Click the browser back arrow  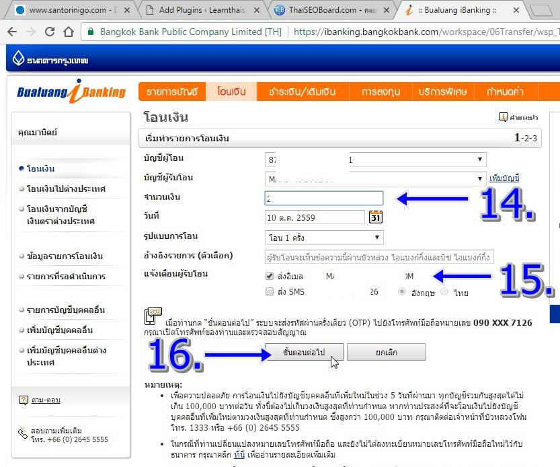pyautogui.click(x=12, y=32)
